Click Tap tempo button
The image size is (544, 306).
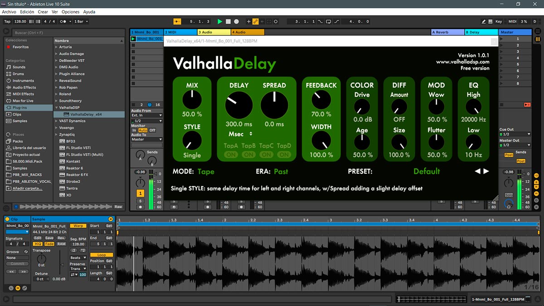7,21
